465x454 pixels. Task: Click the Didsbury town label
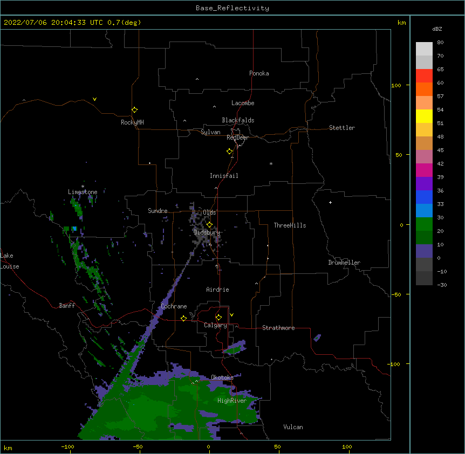[207, 232]
